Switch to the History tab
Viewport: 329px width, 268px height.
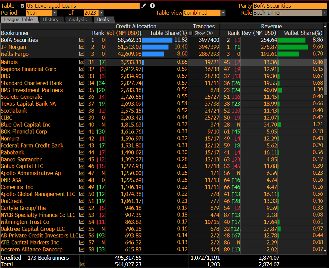[51, 20]
